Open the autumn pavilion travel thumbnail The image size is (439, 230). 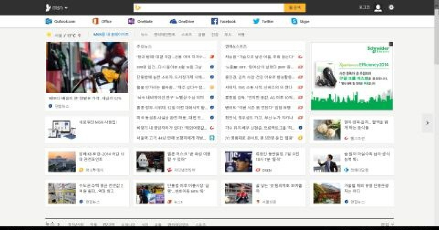[x=327, y=193]
